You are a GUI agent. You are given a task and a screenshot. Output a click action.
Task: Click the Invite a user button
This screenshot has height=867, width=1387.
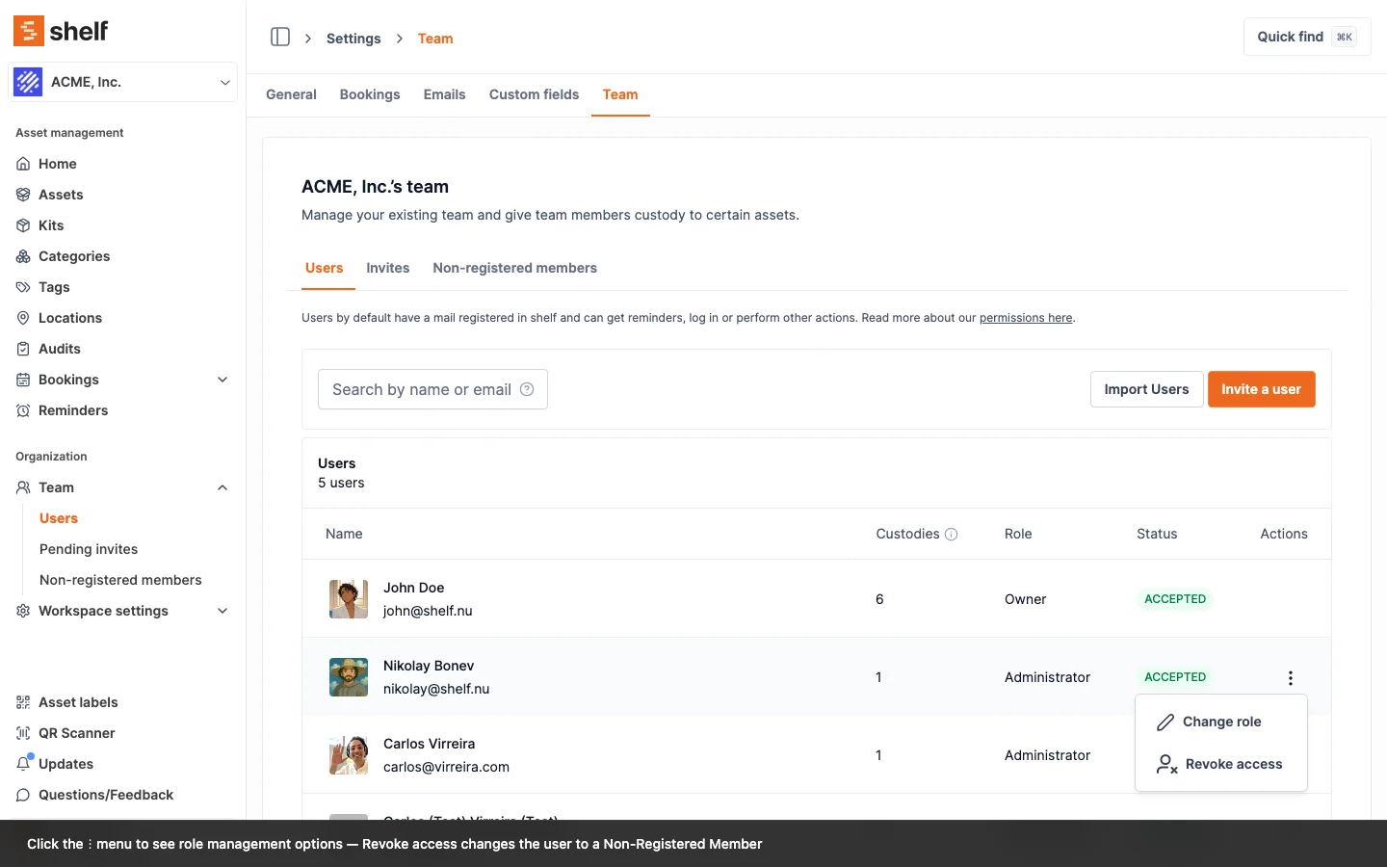[1261, 389]
